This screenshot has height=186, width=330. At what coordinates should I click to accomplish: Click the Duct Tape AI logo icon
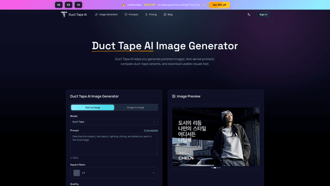coord(64,14)
